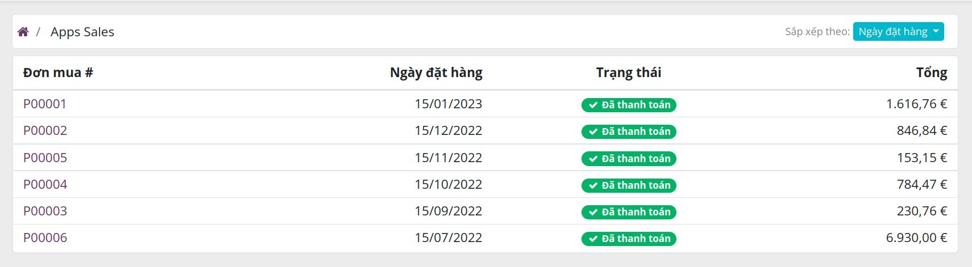
Task: Open the Ngày đặt hàng sort dropdown
Action: [898, 32]
